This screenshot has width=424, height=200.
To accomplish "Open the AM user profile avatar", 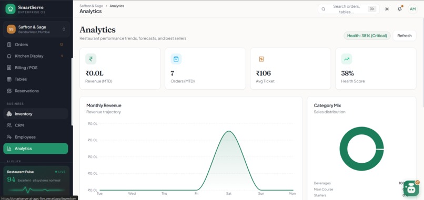I will (x=412, y=9).
